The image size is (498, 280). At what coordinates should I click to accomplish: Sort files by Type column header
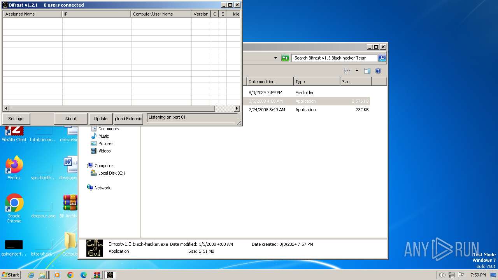(x=317, y=82)
